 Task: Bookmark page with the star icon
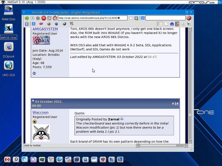[x=131, y=18]
